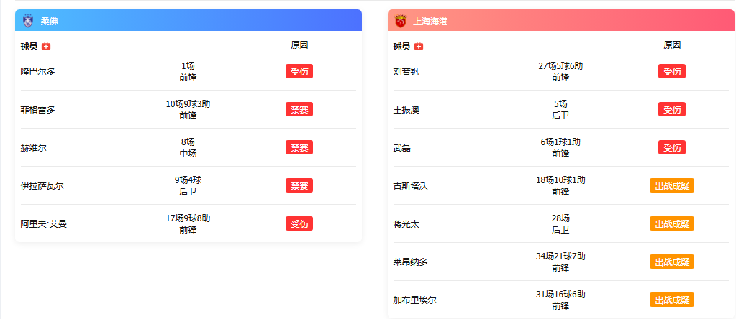The image size is (736, 319).
Task: Click the red cross icon in the 柔佛 panel
Action: coord(46,46)
